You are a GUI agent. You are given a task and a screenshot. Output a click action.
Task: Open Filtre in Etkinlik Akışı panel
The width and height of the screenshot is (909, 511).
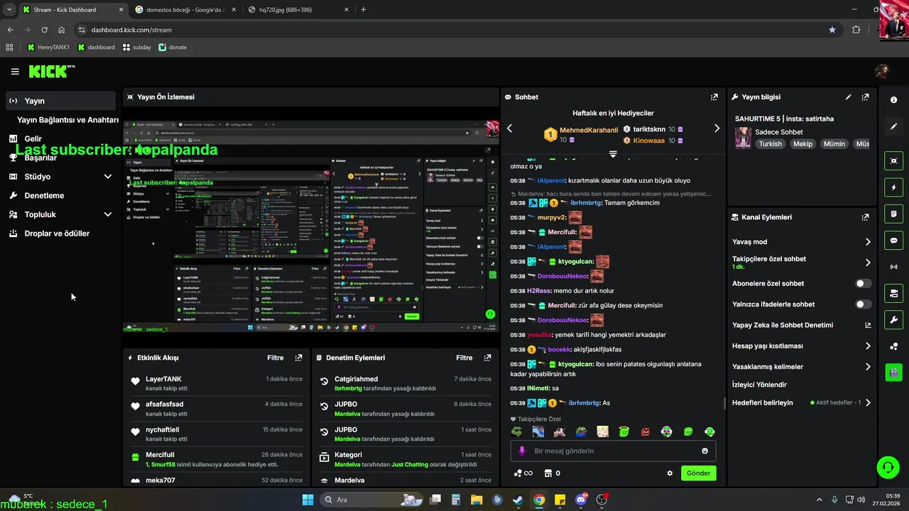point(276,358)
